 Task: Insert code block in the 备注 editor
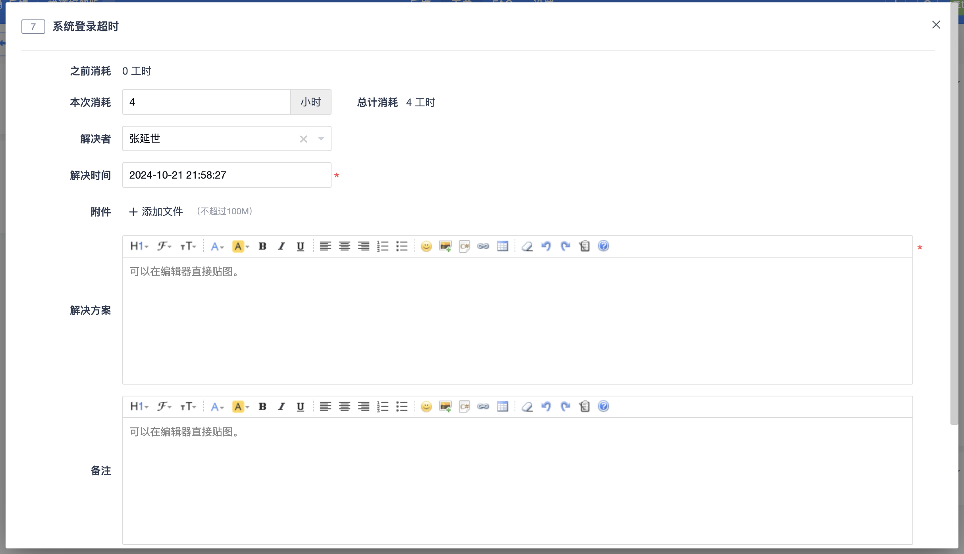pyautogui.click(x=464, y=407)
